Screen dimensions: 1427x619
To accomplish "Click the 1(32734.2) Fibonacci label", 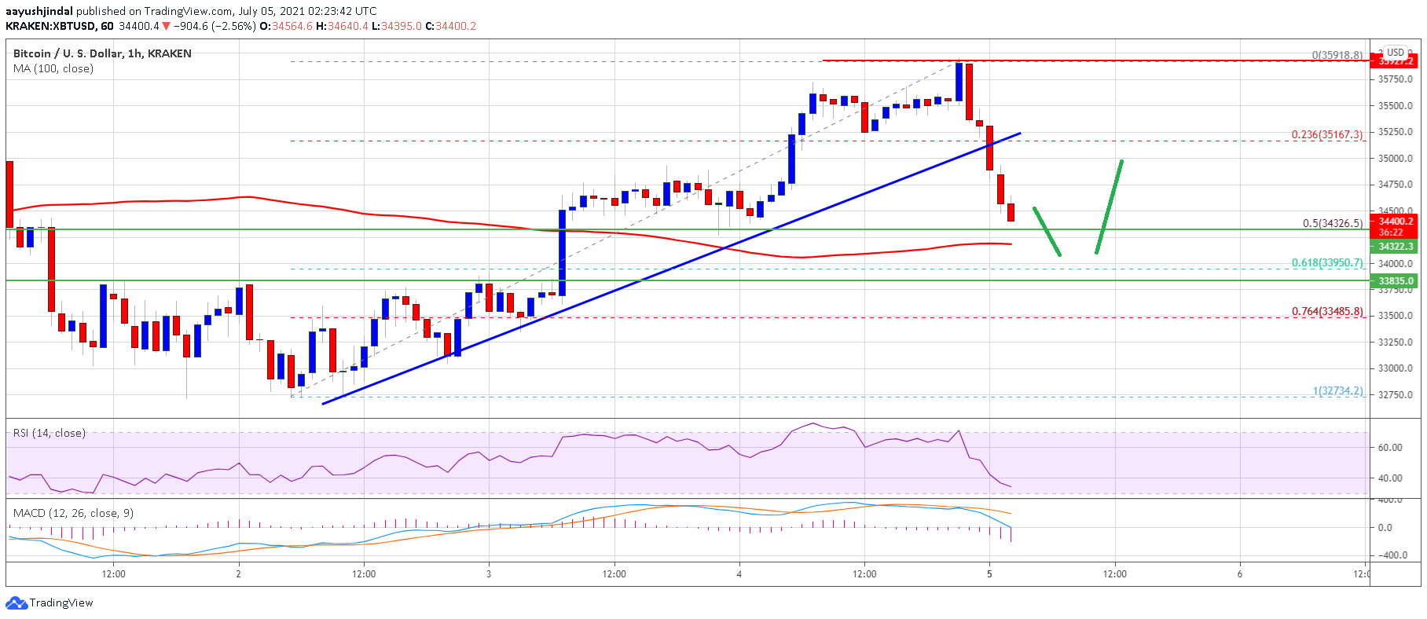I will click(1338, 390).
